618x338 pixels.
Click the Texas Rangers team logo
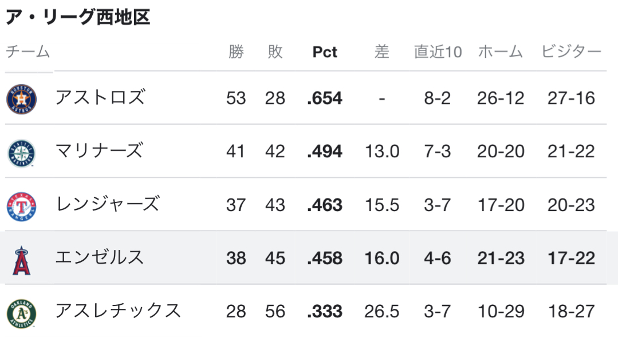click(x=22, y=206)
